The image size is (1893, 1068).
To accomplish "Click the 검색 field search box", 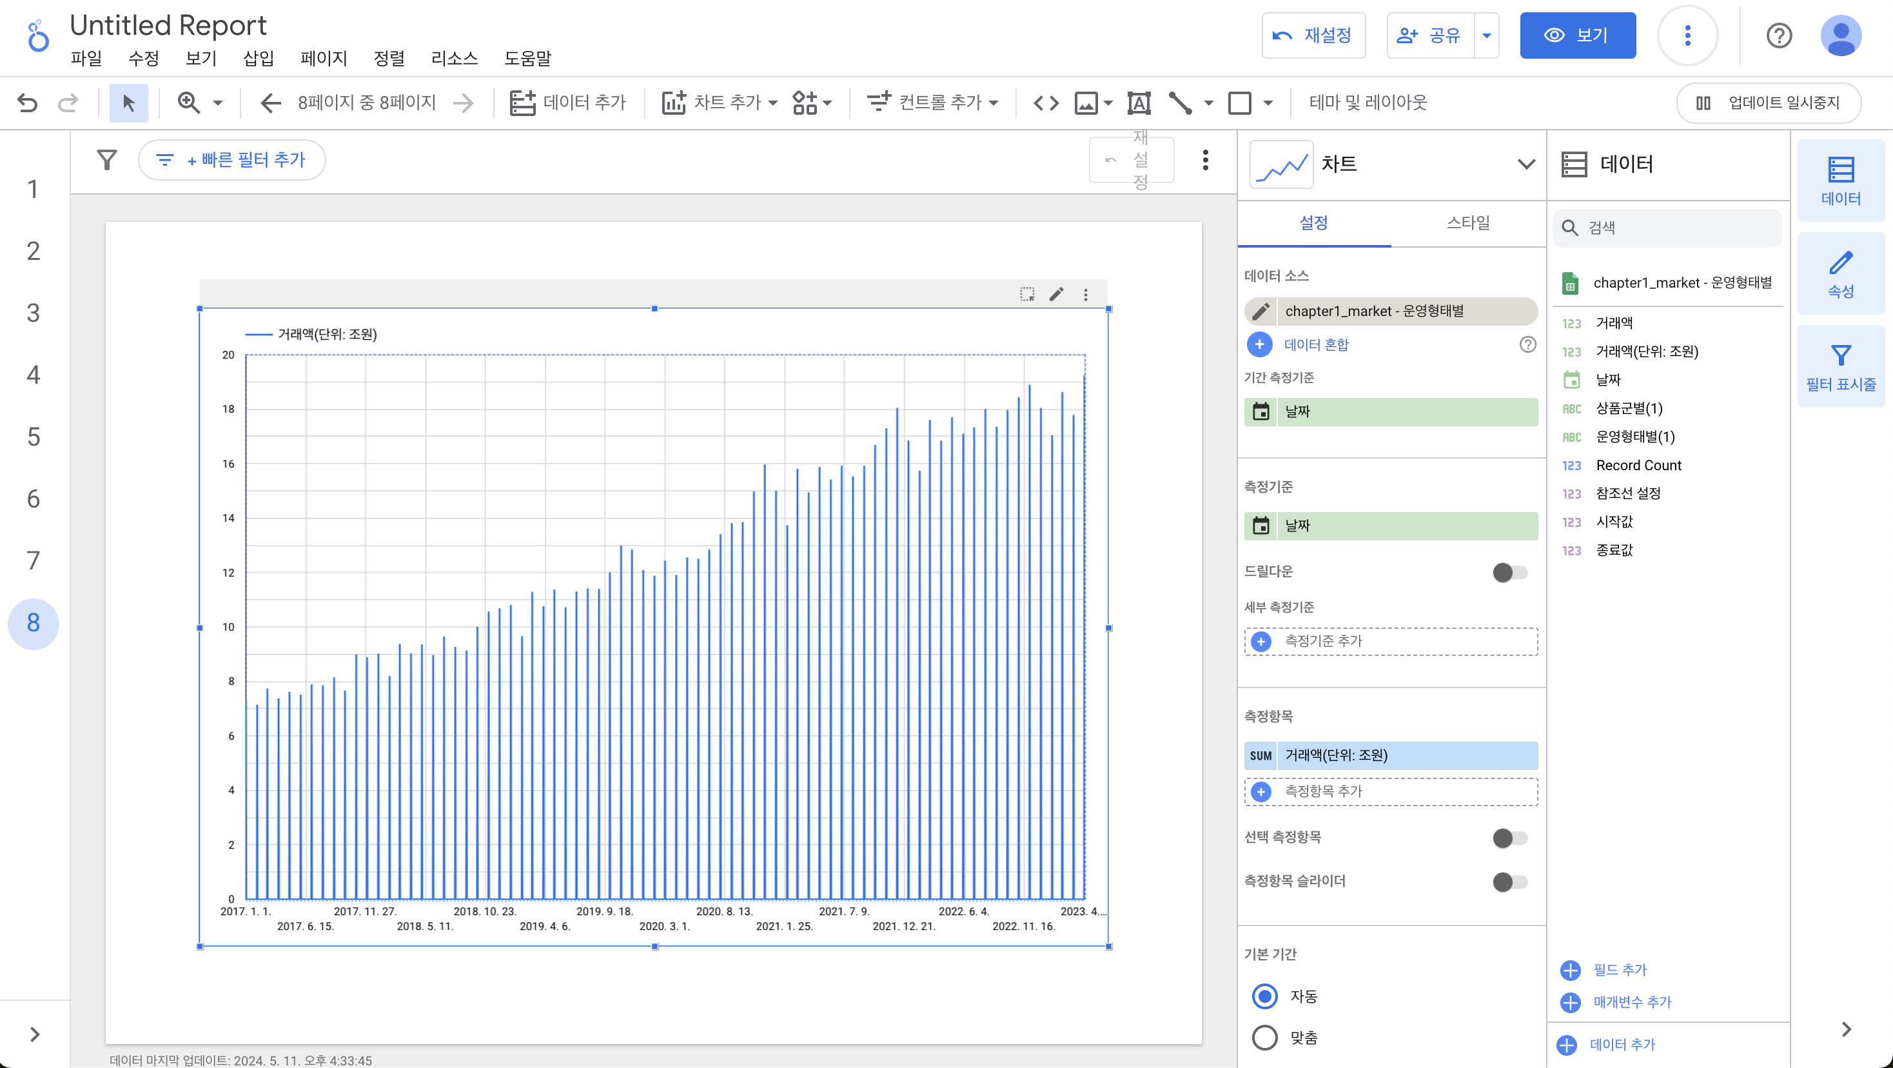I will (1676, 228).
